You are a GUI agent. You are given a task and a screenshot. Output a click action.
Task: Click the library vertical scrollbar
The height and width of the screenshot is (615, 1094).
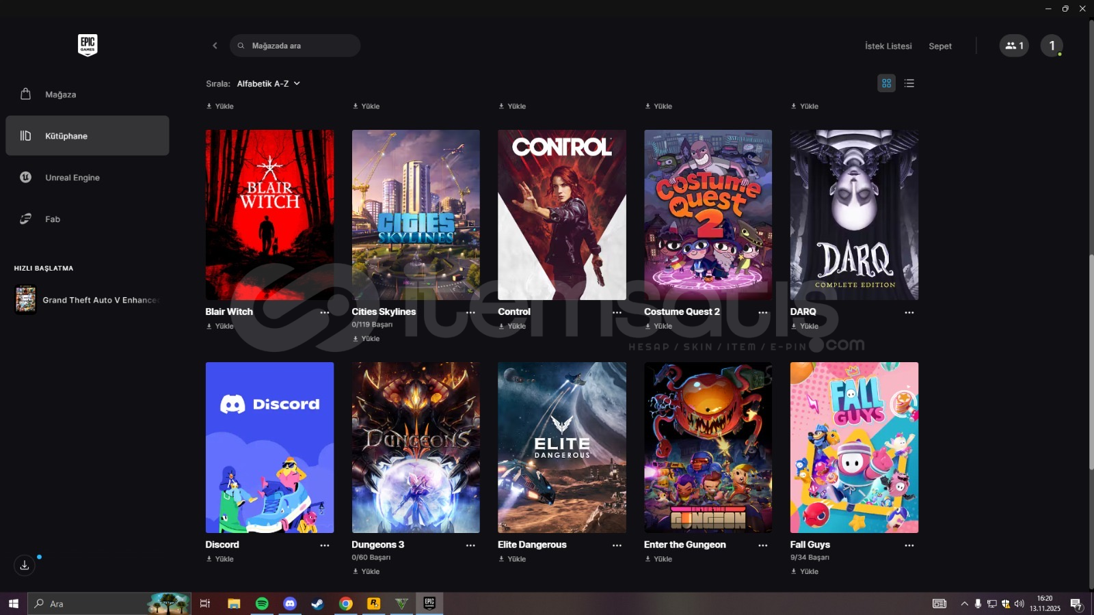point(1091,362)
